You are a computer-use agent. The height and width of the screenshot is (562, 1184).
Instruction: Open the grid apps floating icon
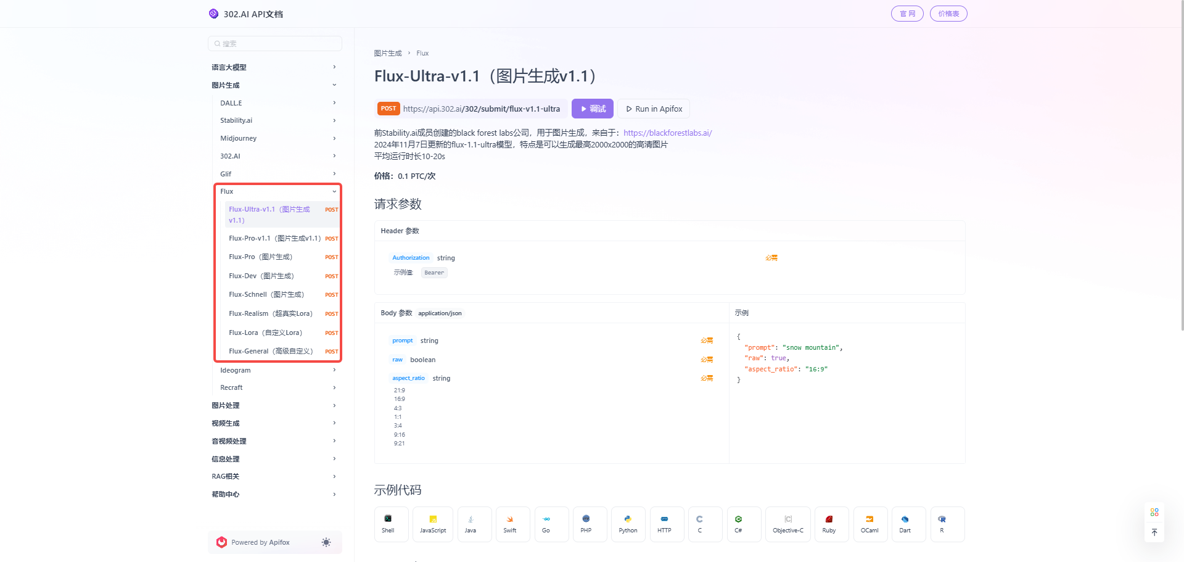(1154, 512)
